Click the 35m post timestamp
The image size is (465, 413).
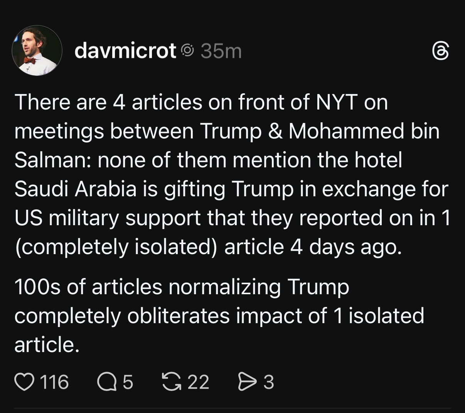(221, 51)
